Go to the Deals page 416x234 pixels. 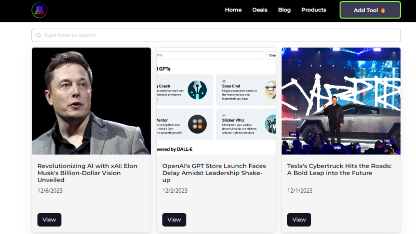(x=260, y=10)
